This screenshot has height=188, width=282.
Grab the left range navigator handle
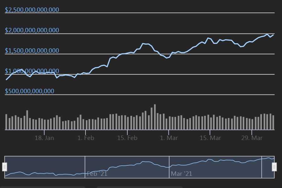pyautogui.click(x=4, y=167)
